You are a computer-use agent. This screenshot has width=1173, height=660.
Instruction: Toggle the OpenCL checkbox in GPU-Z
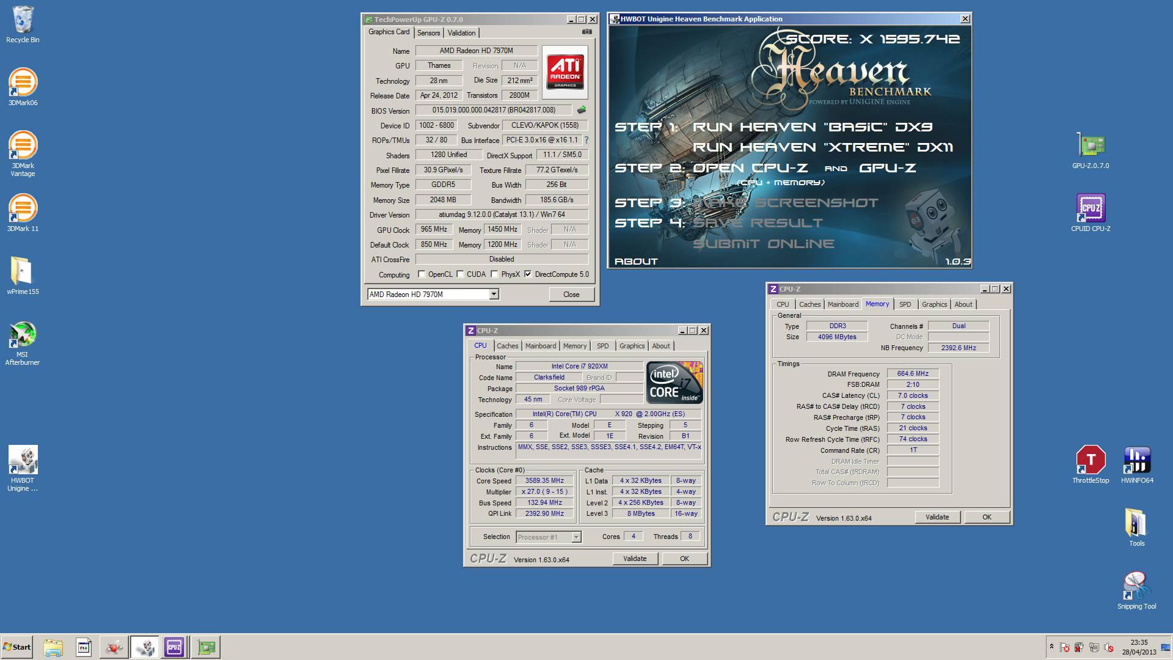[422, 274]
